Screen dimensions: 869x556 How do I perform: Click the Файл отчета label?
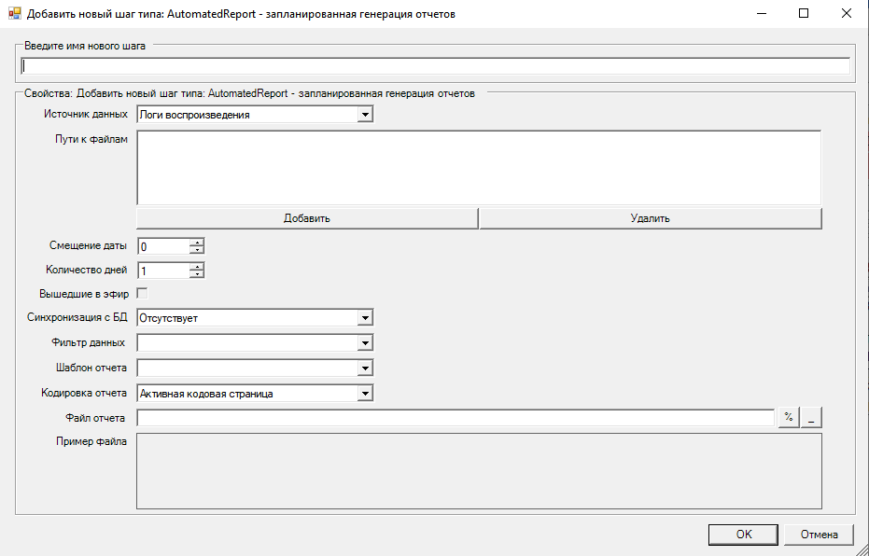(95, 418)
